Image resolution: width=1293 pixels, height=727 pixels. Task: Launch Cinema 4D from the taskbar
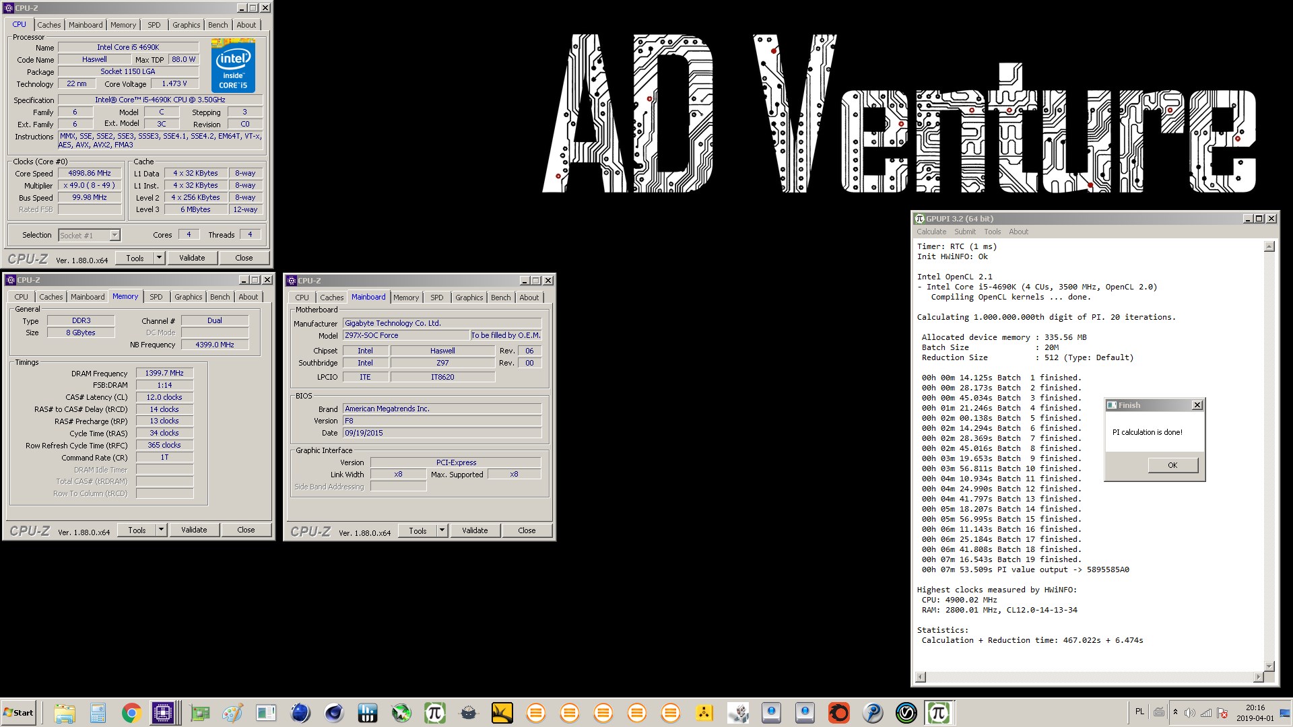[x=334, y=713]
